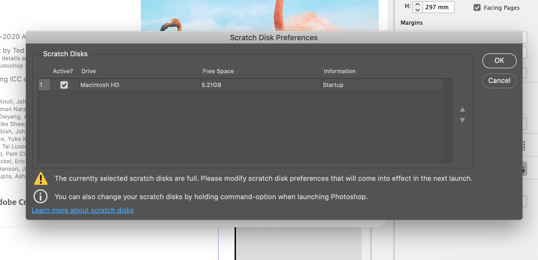Click the Active? column header

pos(63,71)
